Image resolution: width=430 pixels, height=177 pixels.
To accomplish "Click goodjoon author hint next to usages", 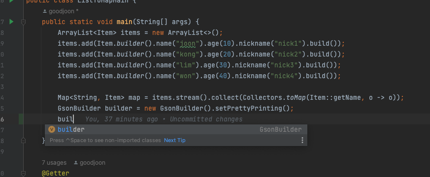I will [x=90, y=163].
